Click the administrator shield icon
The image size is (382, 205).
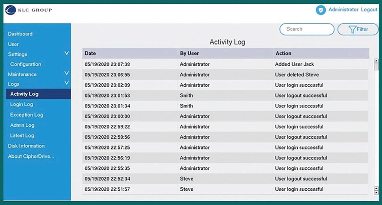321,10
